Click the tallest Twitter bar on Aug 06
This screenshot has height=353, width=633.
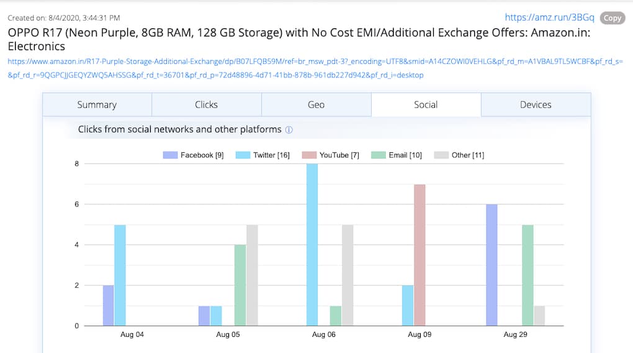pyautogui.click(x=312, y=245)
